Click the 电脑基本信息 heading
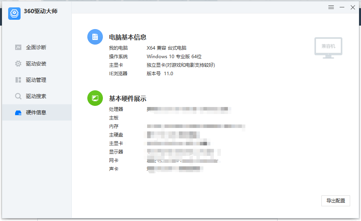Screen dimensions: 361x221 (128, 37)
